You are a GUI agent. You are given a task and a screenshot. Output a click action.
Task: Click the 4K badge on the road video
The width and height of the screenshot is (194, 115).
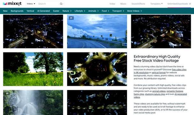click(71, 18)
